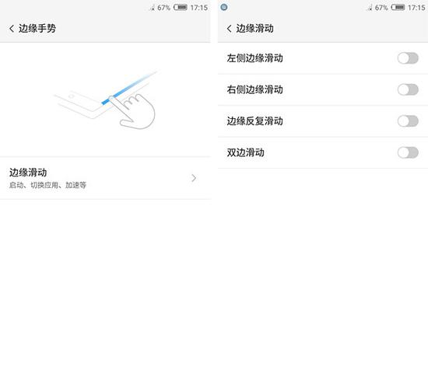This screenshot has width=428, height=373.
Task: Go back from 边缘滑动 screen
Action: pos(230,28)
